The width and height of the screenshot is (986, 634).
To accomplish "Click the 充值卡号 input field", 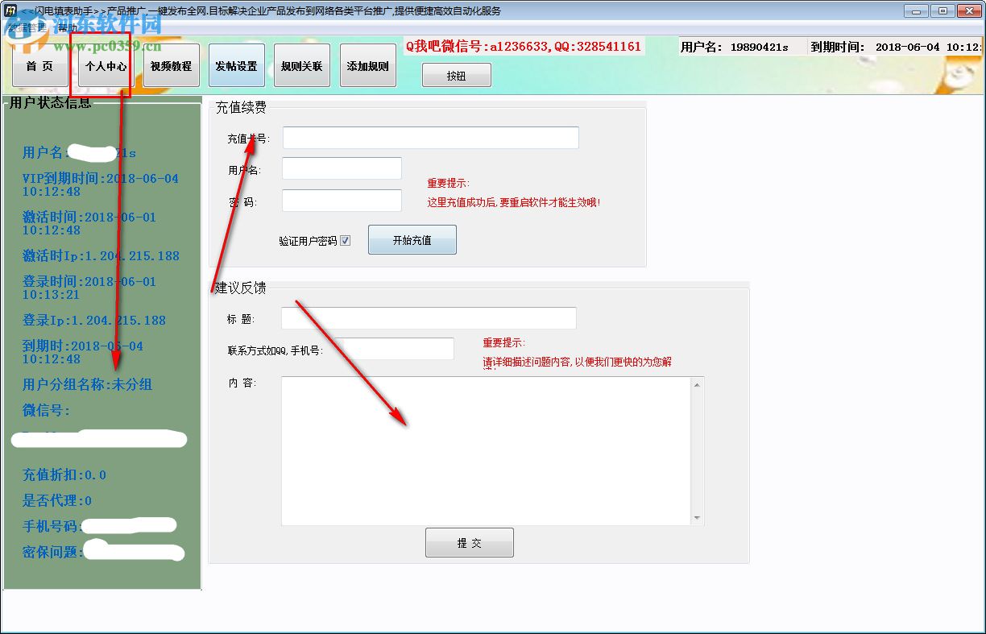I will coord(430,137).
